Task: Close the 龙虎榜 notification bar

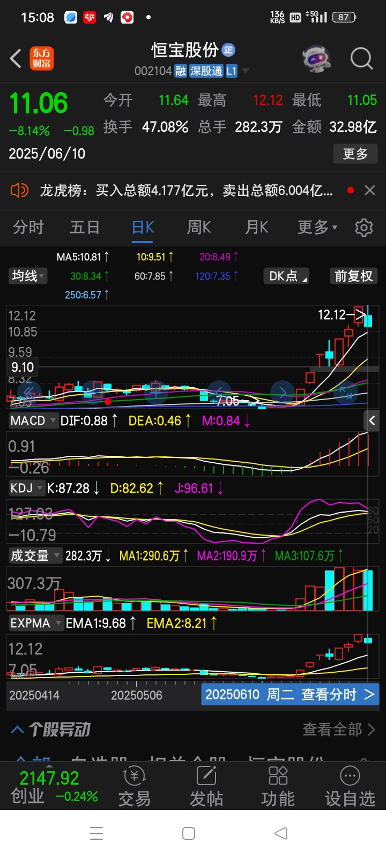Action: (x=370, y=190)
